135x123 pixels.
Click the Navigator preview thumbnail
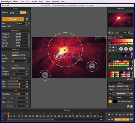pos(121,20)
